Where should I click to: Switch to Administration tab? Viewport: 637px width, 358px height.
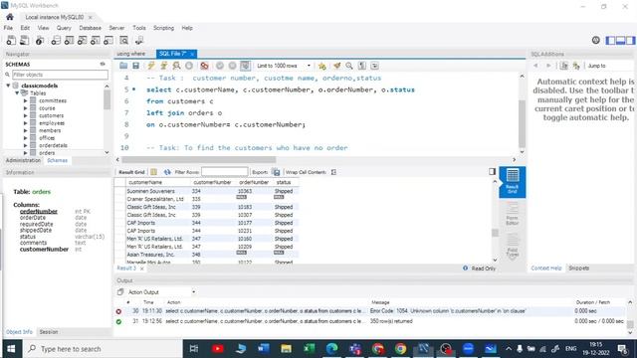(23, 160)
